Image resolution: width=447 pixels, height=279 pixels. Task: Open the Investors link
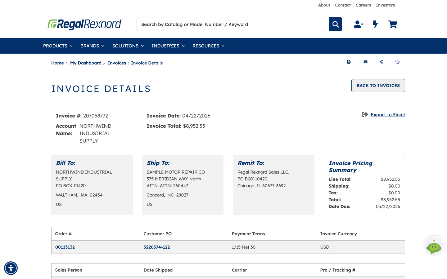[385, 5]
